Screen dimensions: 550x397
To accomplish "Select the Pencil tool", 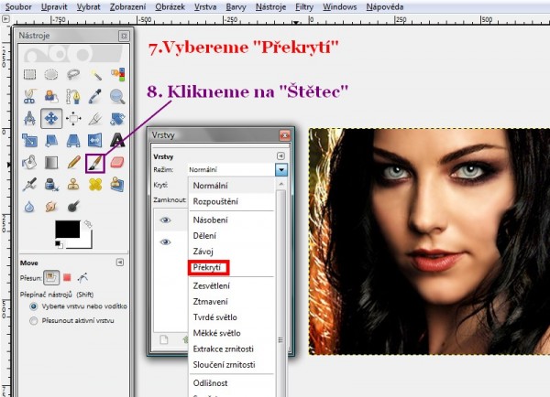I will pos(73,163).
